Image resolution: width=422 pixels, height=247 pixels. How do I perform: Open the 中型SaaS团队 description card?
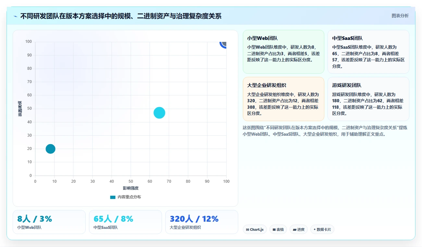(368, 52)
